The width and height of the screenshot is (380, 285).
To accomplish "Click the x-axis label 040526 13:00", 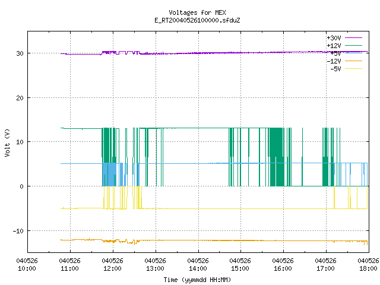I will [x=156, y=265].
